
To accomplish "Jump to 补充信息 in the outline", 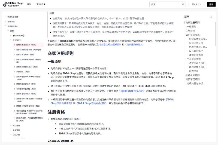I will click(x=194, y=71).
